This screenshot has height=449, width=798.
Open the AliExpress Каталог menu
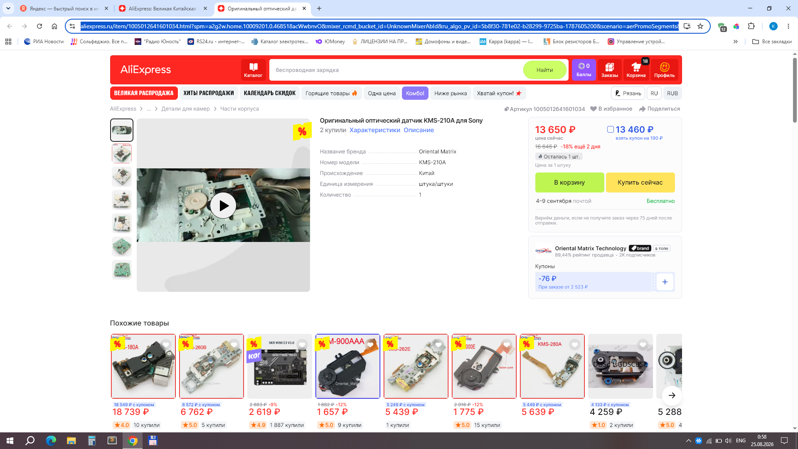point(253,70)
